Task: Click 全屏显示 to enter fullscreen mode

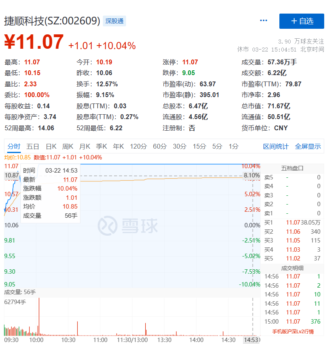Action: (308, 146)
